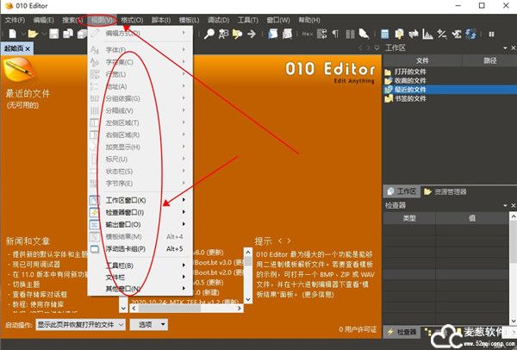This screenshot has height=350, width=517.
Task: Switch to the 工作区 bottom tab
Action: 402,191
